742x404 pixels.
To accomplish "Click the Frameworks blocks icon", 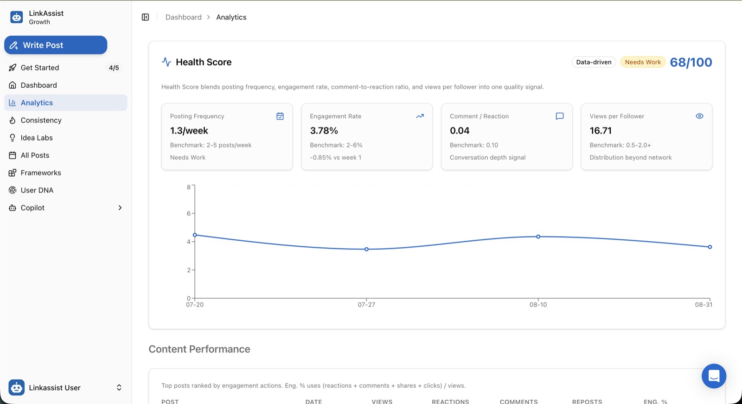I will (x=13, y=173).
